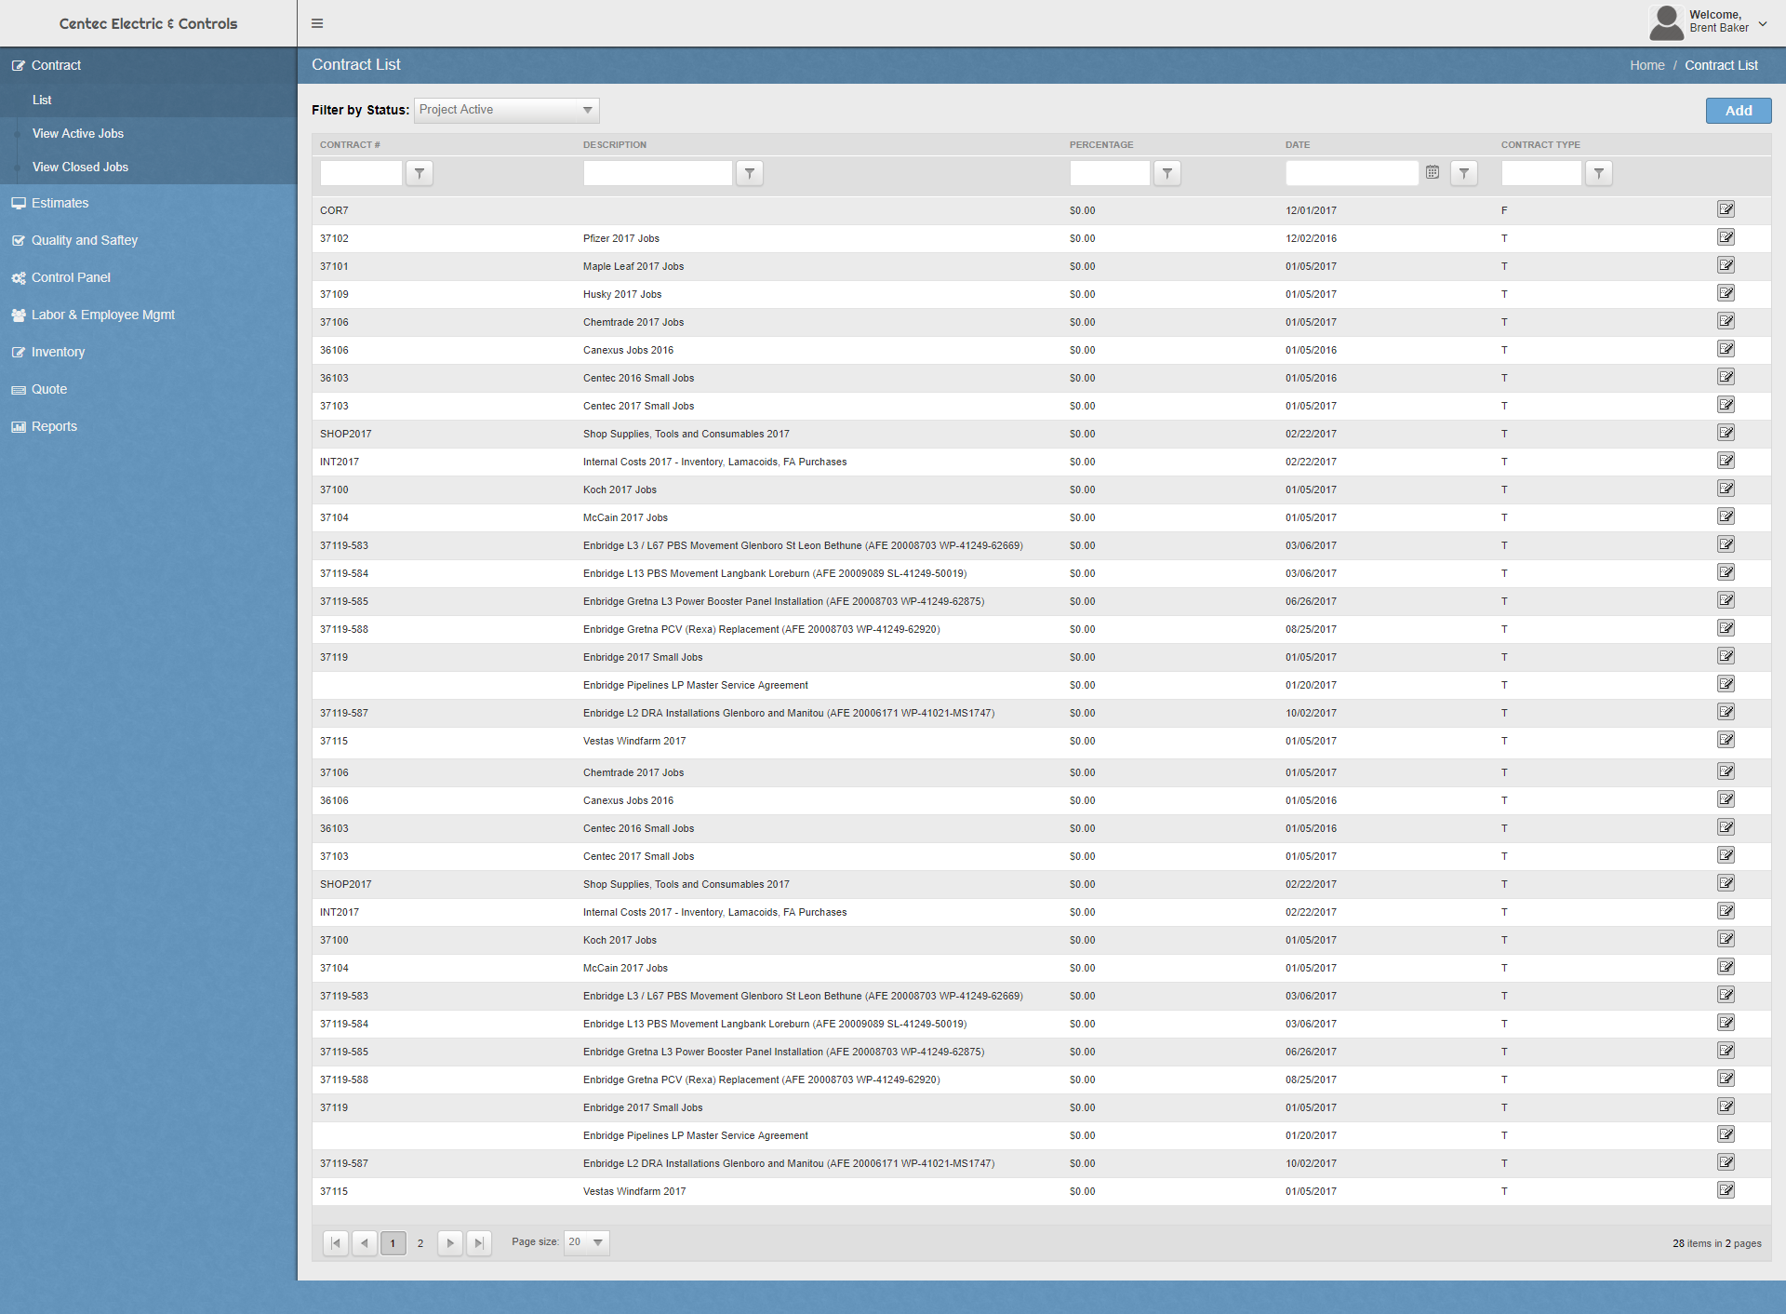The image size is (1786, 1314).
Task: Select page 1 in pager
Action: coord(393,1243)
